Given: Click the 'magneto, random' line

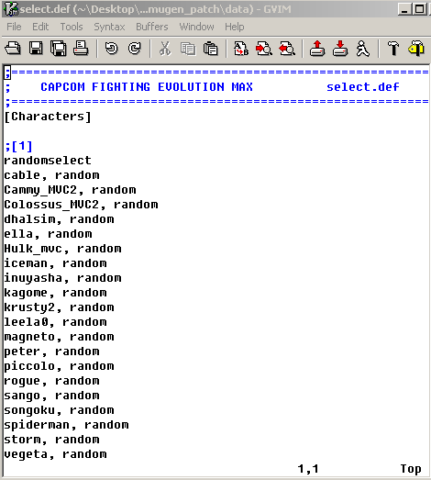Looking at the screenshot, I should coord(59,337).
